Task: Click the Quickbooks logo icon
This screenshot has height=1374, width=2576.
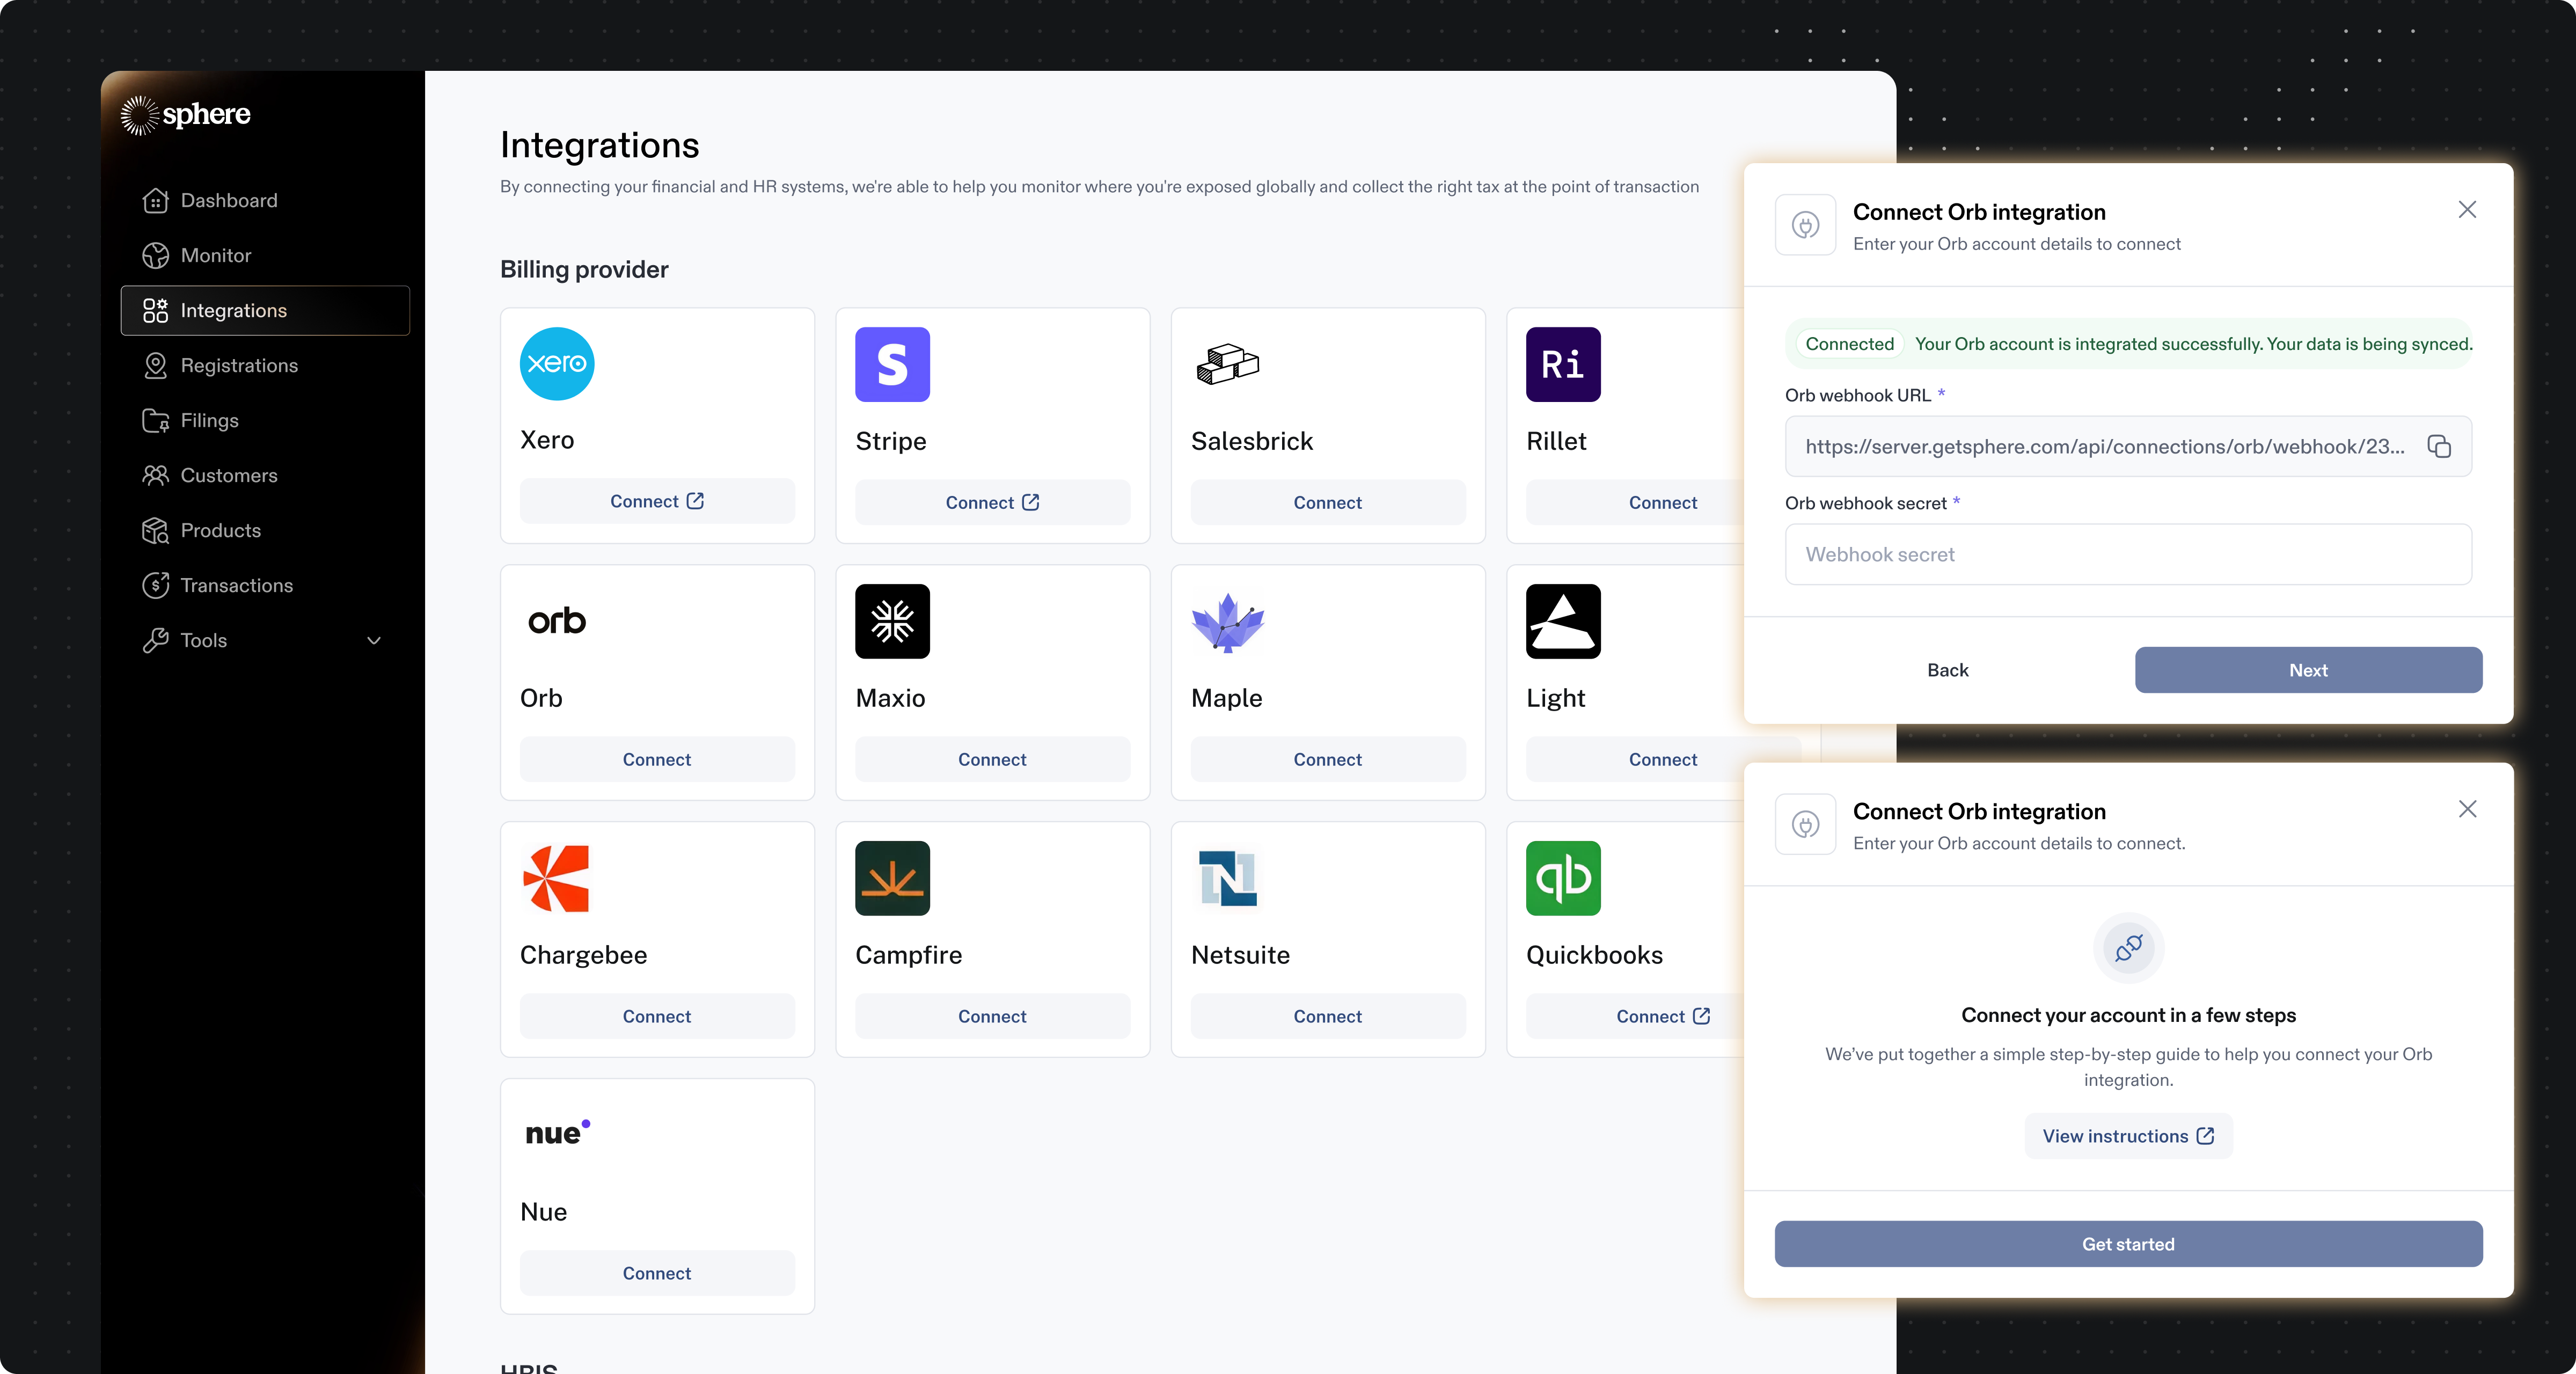Action: tap(1563, 878)
